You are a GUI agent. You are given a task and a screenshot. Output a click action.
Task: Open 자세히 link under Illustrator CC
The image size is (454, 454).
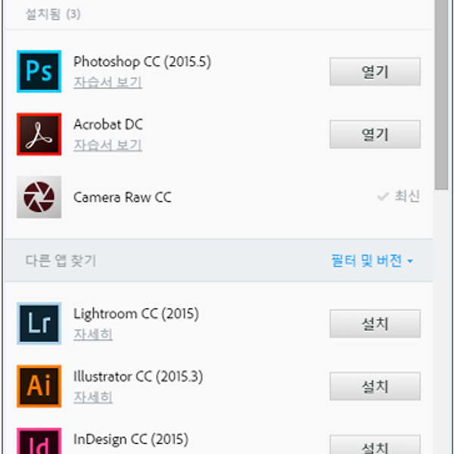coord(93,397)
